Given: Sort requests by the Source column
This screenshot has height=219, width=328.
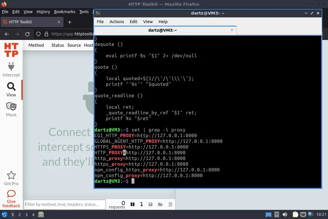Looking at the screenshot, I should pos(74,45).
